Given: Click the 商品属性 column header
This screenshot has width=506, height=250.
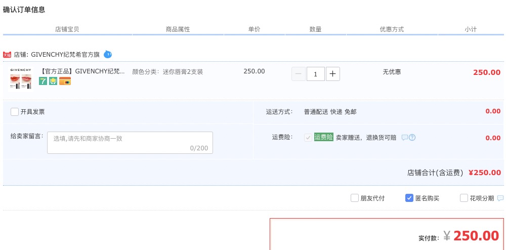Looking at the screenshot, I should coord(178,29).
